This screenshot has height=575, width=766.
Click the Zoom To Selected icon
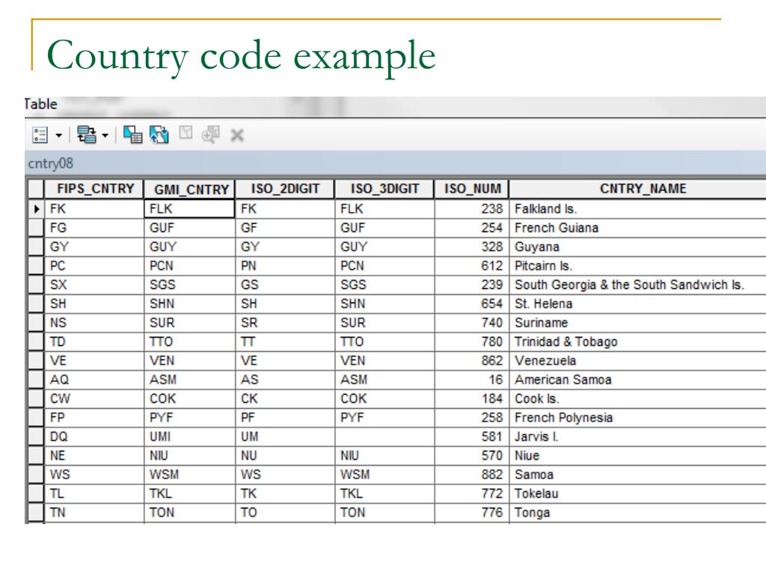211,135
